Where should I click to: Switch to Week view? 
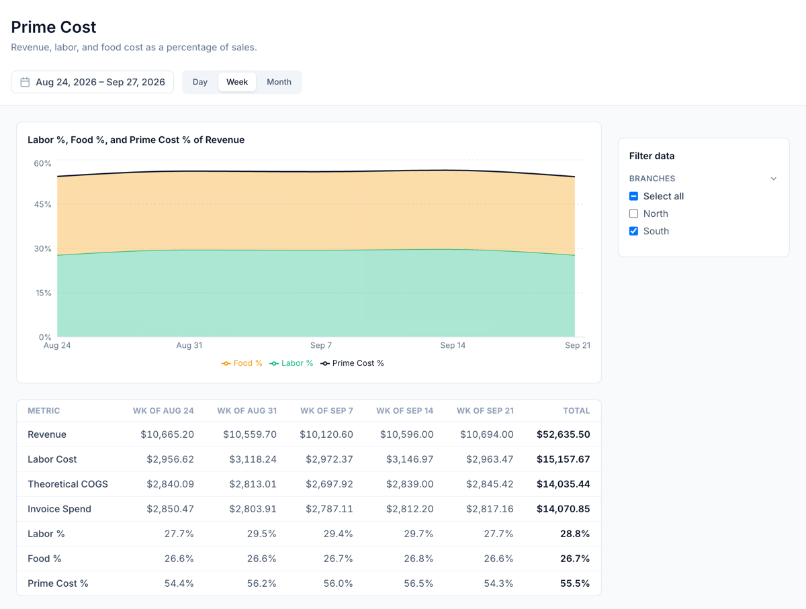237,82
